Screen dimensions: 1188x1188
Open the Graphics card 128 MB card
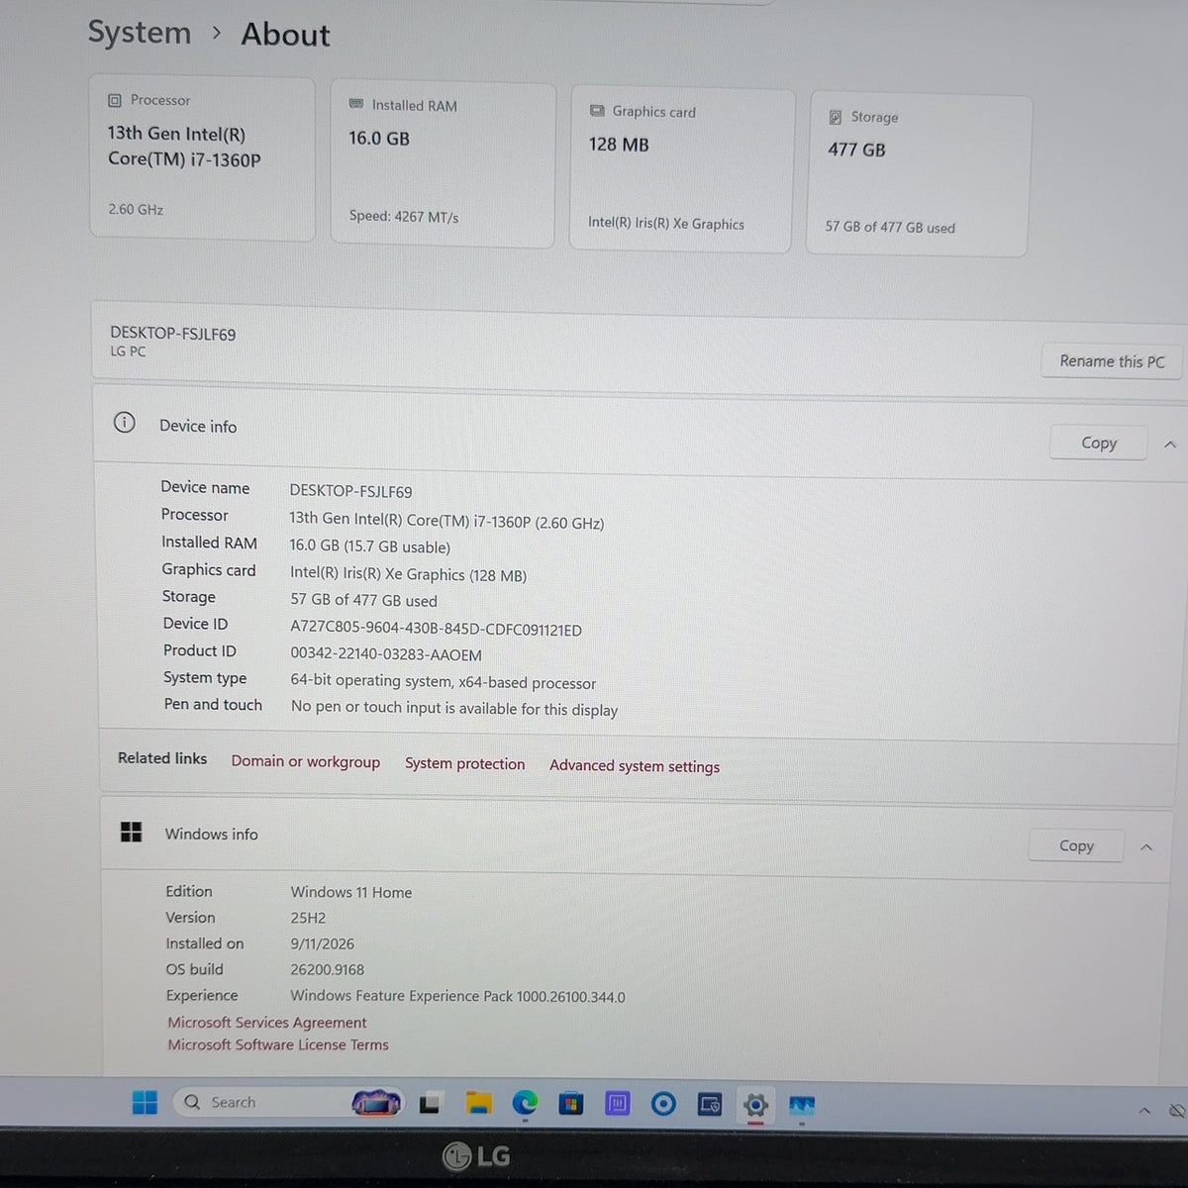[682, 169]
